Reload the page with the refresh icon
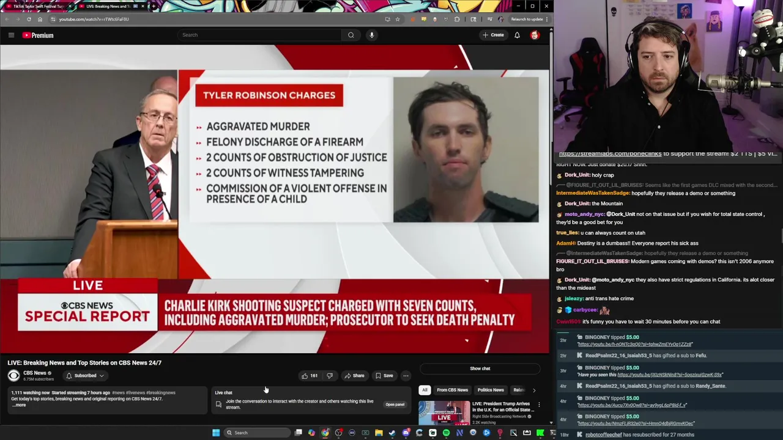This screenshot has height=440, width=783. click(x=29, y=19)
